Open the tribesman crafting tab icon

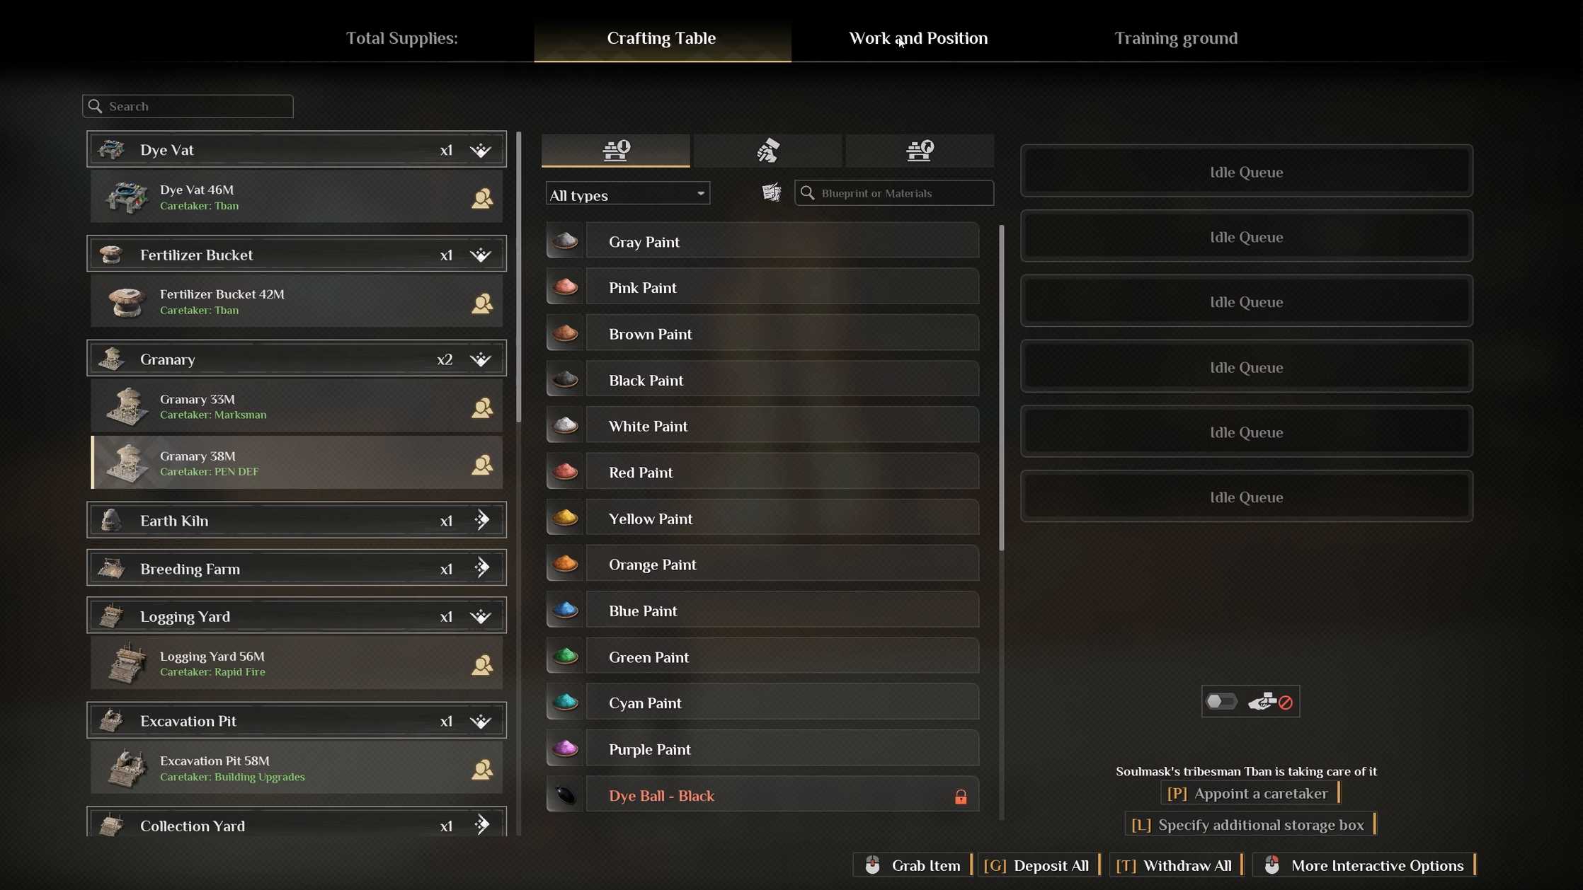point(768,150)
